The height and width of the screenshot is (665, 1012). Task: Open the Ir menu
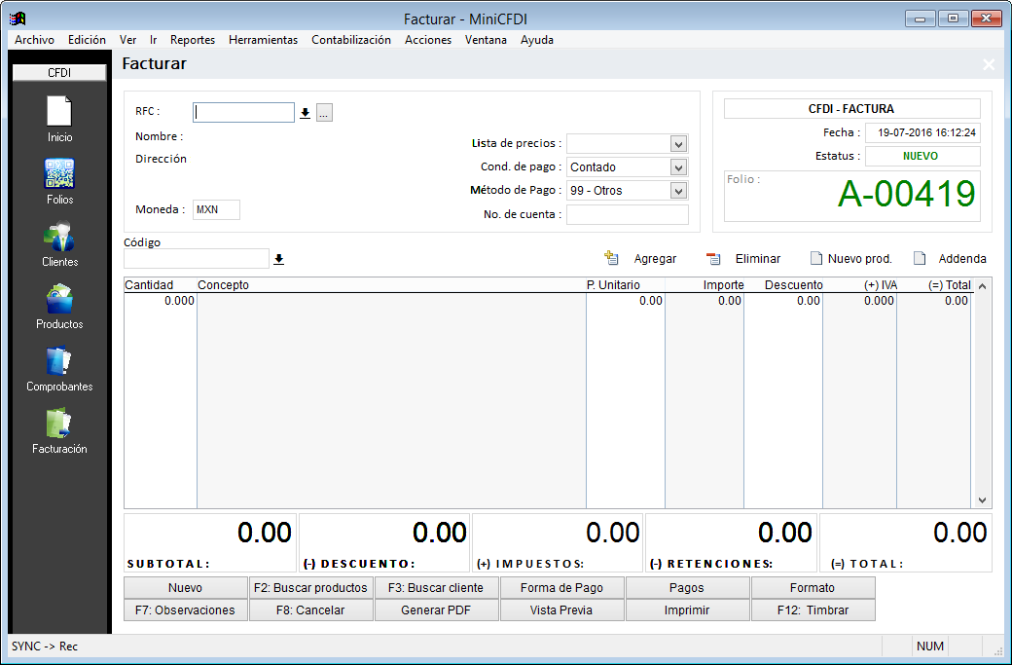click(x=154, y=40)
